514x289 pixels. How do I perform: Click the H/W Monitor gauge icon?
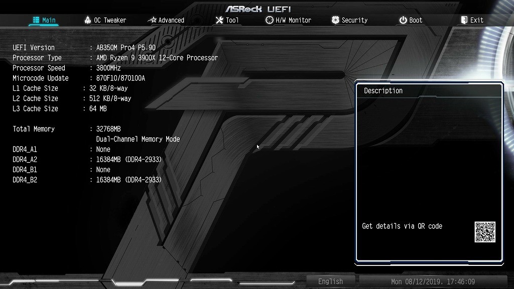[x=269, y=20]
